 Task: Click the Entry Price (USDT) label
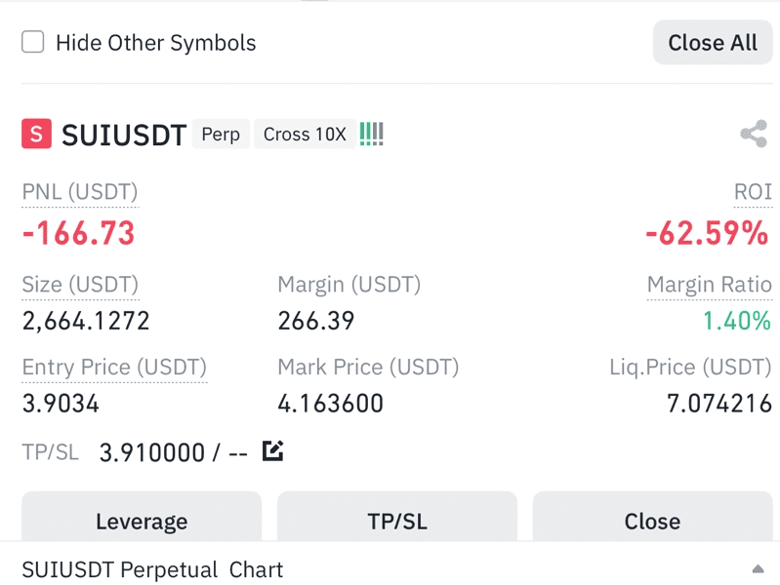click(x=114, y=367)
